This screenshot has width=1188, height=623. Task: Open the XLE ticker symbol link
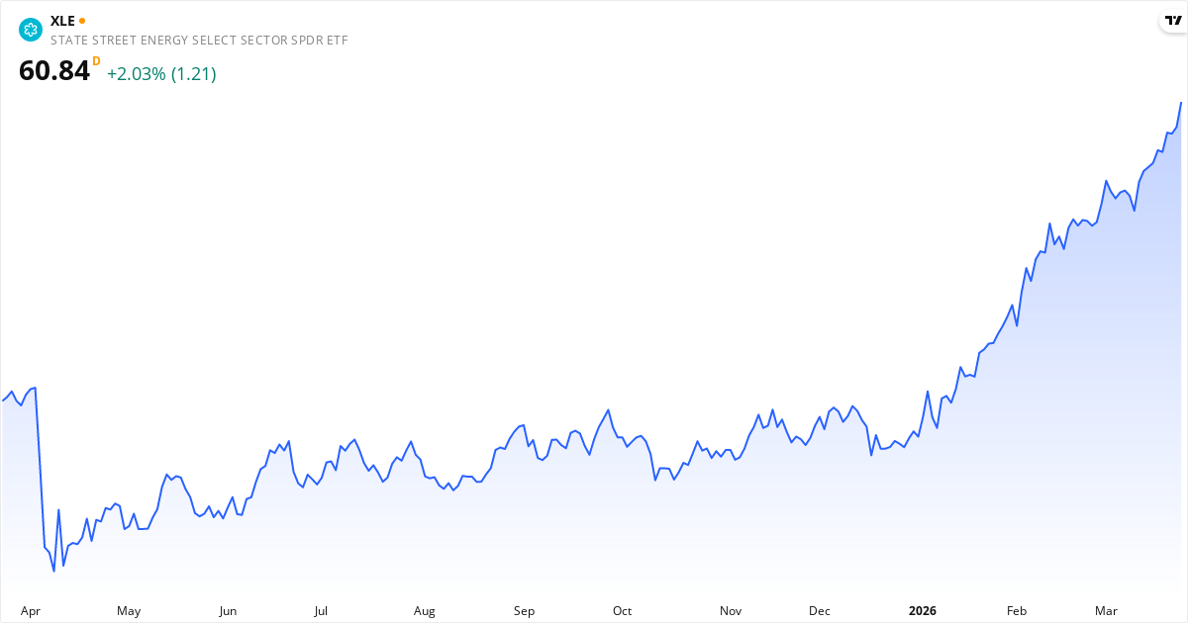62,21
